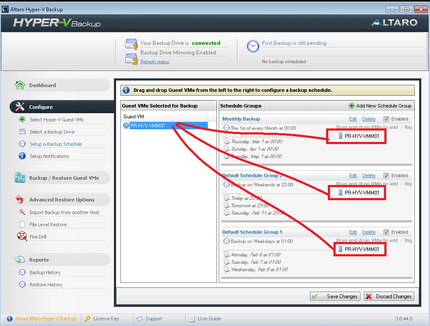
Task: Click the First Backup pending clock icon
Action: [253, 46]
